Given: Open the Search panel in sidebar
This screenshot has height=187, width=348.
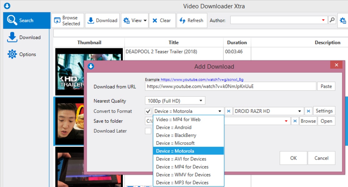Looking at the screenshot, I should point(26,21).
